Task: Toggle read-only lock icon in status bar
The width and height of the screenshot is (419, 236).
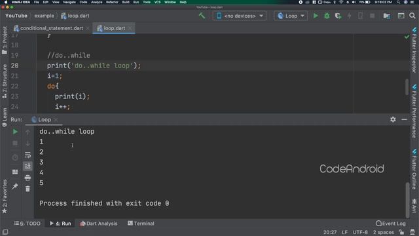Action: click(x=401, y=232)
